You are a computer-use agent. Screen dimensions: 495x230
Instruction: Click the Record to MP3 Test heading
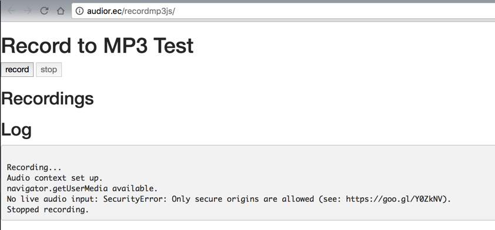pos(97,46)
